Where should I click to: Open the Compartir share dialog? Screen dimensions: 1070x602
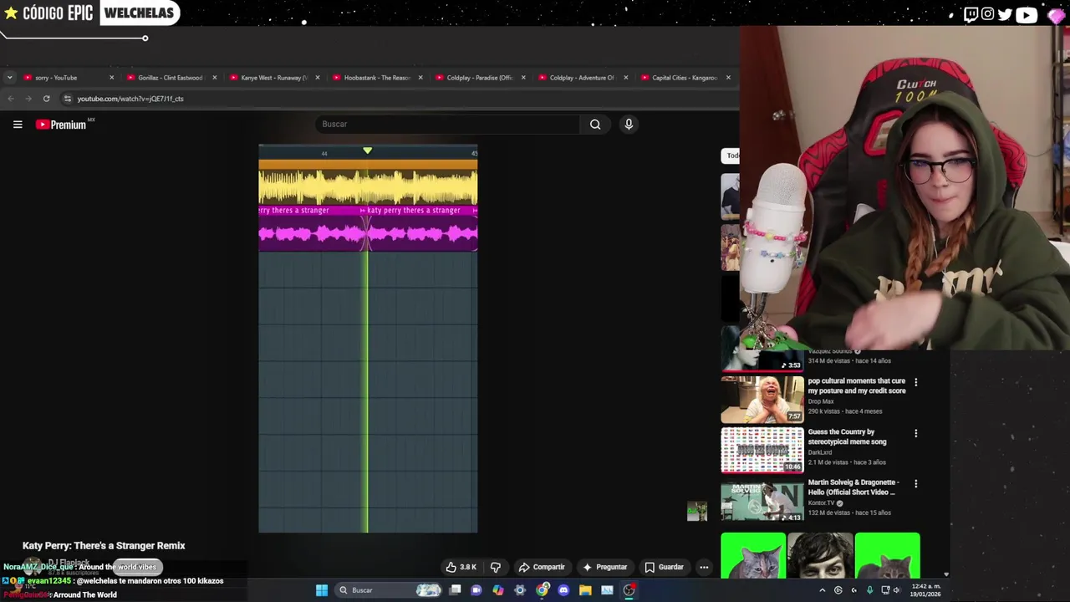coord(541,567)
